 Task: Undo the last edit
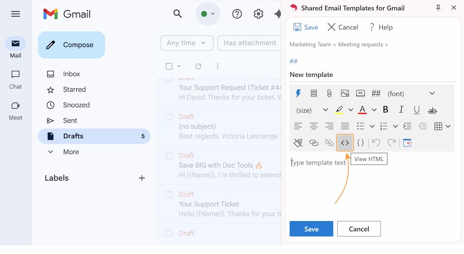tap(376, 143)
